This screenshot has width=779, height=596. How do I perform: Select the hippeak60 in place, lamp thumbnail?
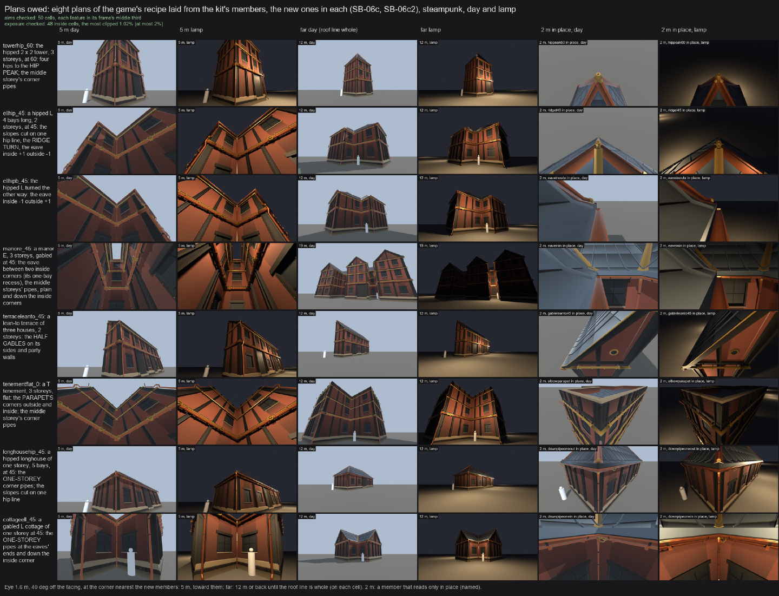(718, 73)
